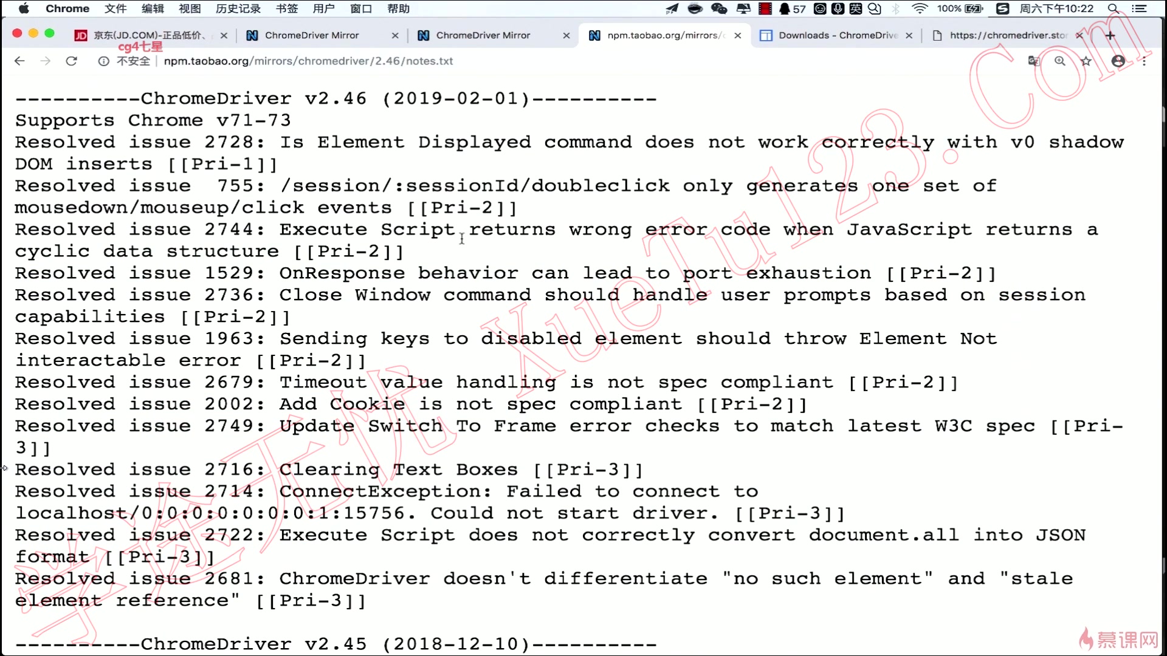Click the browser back arrow

point(19,61)
